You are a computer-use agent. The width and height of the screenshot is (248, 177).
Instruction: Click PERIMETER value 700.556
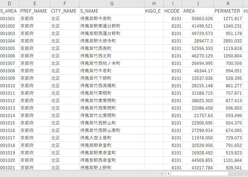point(228,63)
